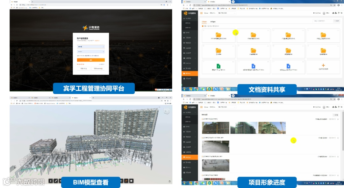The height and width of the screenshot is (188, 344).
Task: Click the view cube in BIM model viewer
Action: 167,111
